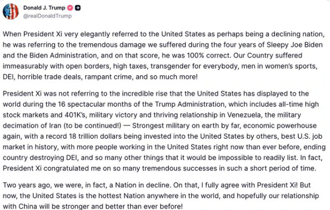
Task: Open the @realDonaldTrump handle link
Action: click(x=47, y=16)
